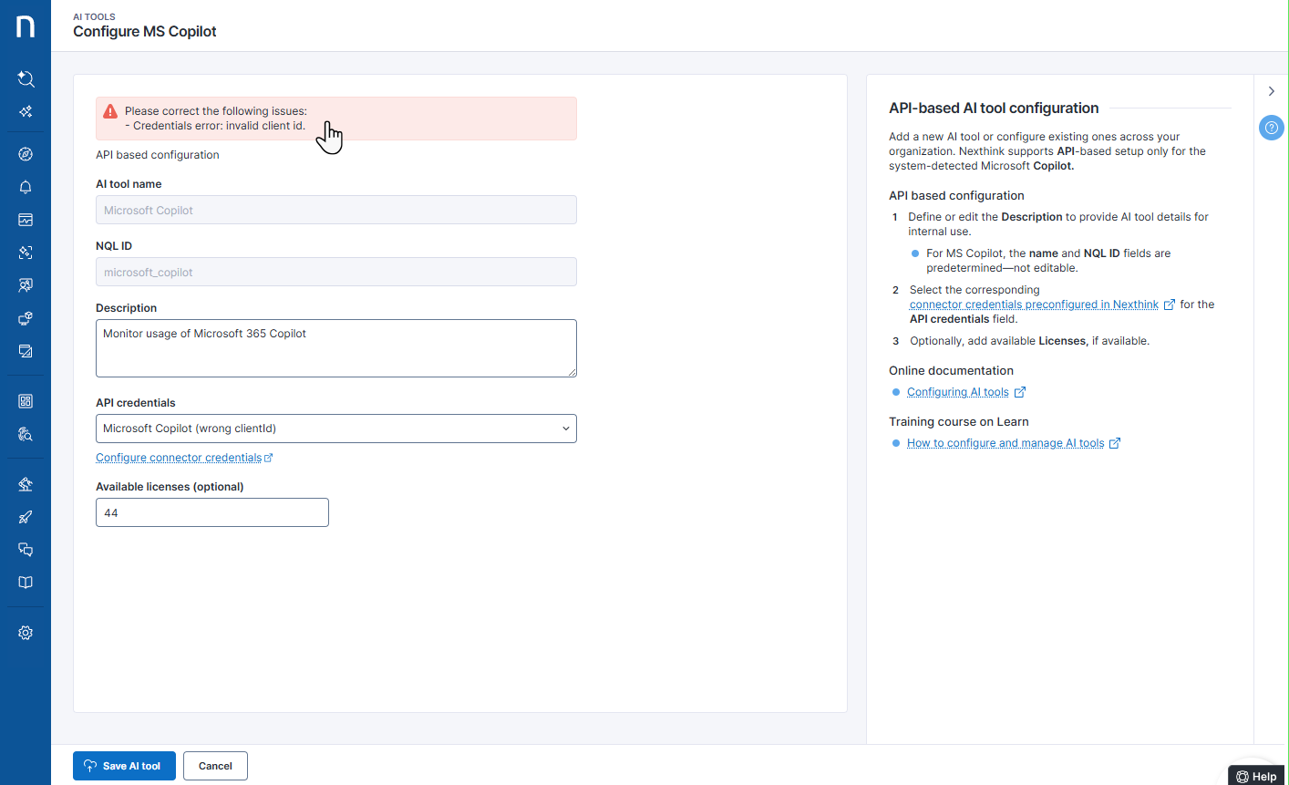Click the rocket icon in sidebar
This screenshot has width=1289, height=785.
click(26, 517)
